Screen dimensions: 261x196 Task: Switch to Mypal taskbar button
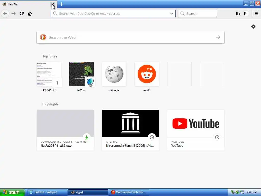pos(88,192)
